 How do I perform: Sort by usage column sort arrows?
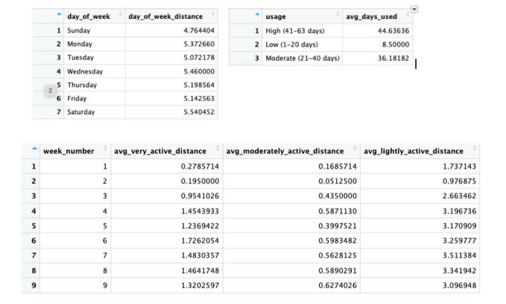[338, 14]
